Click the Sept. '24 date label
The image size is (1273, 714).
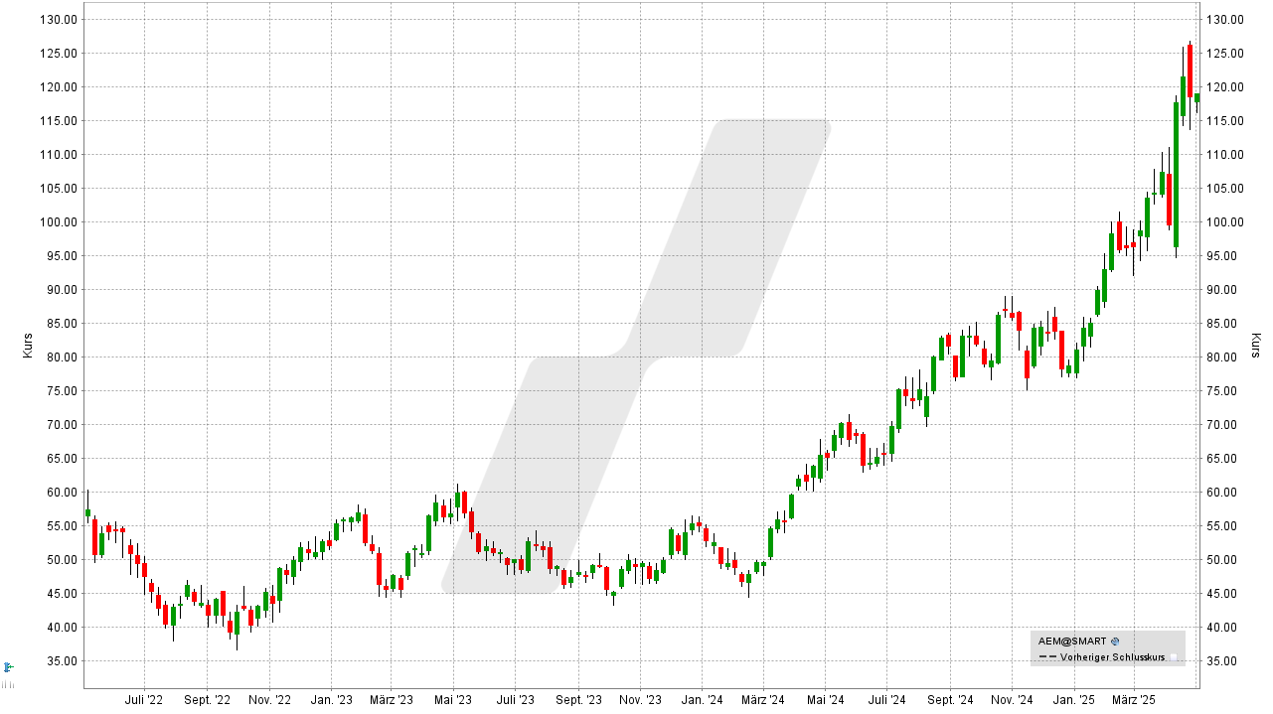tap(950, 700)
